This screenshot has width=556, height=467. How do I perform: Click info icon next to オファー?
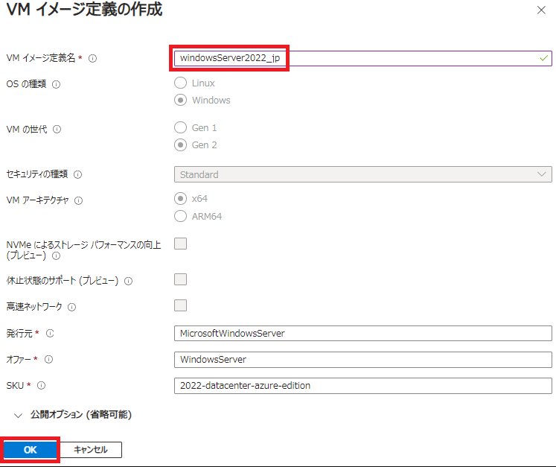(x=48, y=360)
